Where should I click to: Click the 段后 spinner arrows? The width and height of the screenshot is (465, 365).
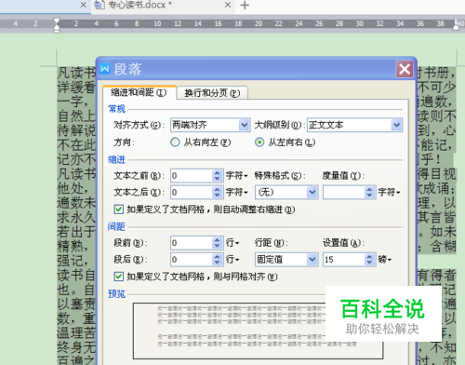coord(218,260)
